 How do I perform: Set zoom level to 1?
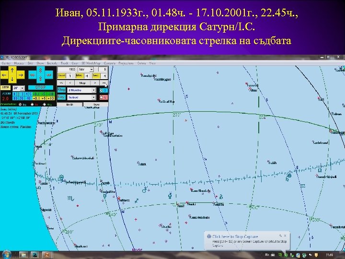[x=14, y=94]
